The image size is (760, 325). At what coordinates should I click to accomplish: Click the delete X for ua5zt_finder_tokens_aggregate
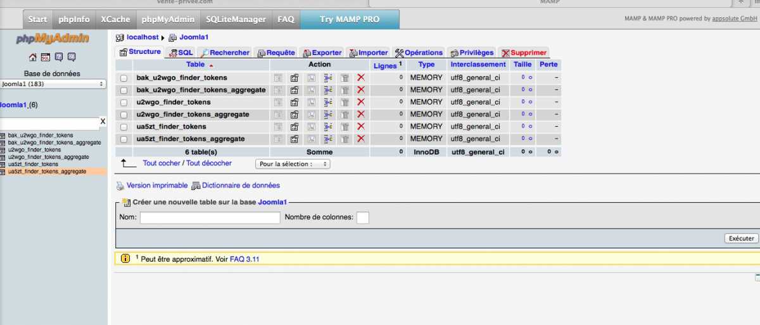(361, 139)
